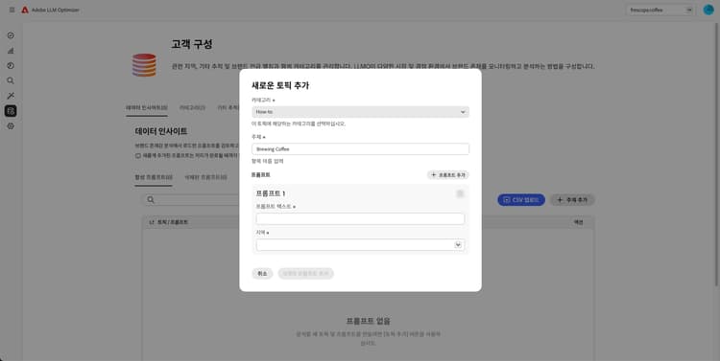The height and width of the screenshot is (361, 720).
Task: Click the 액션 column header
Action: click(x=578, y=222)
